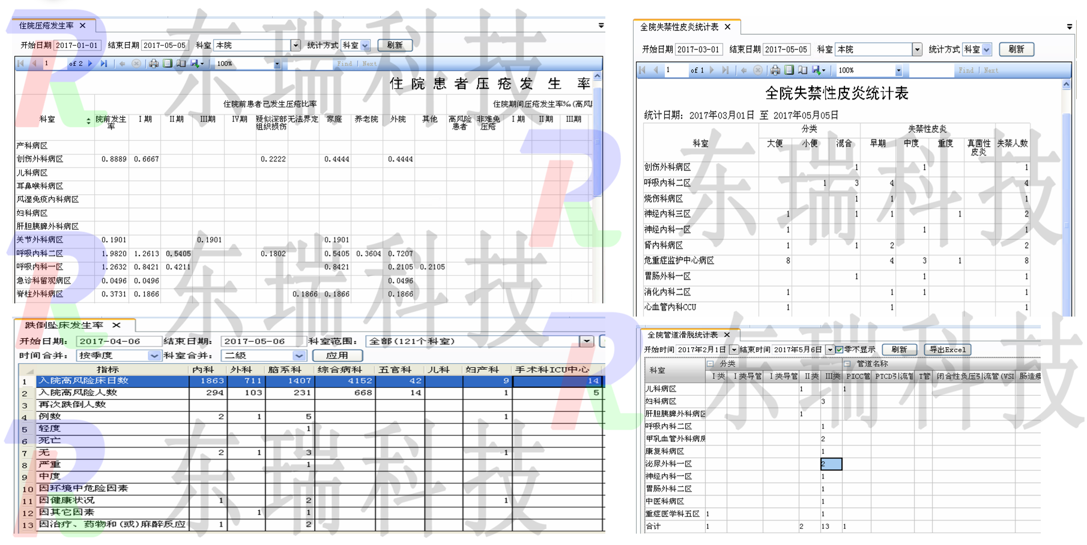
Task: Open 科室 dropdown in dermatitis panel
Action: pos(917,49)
